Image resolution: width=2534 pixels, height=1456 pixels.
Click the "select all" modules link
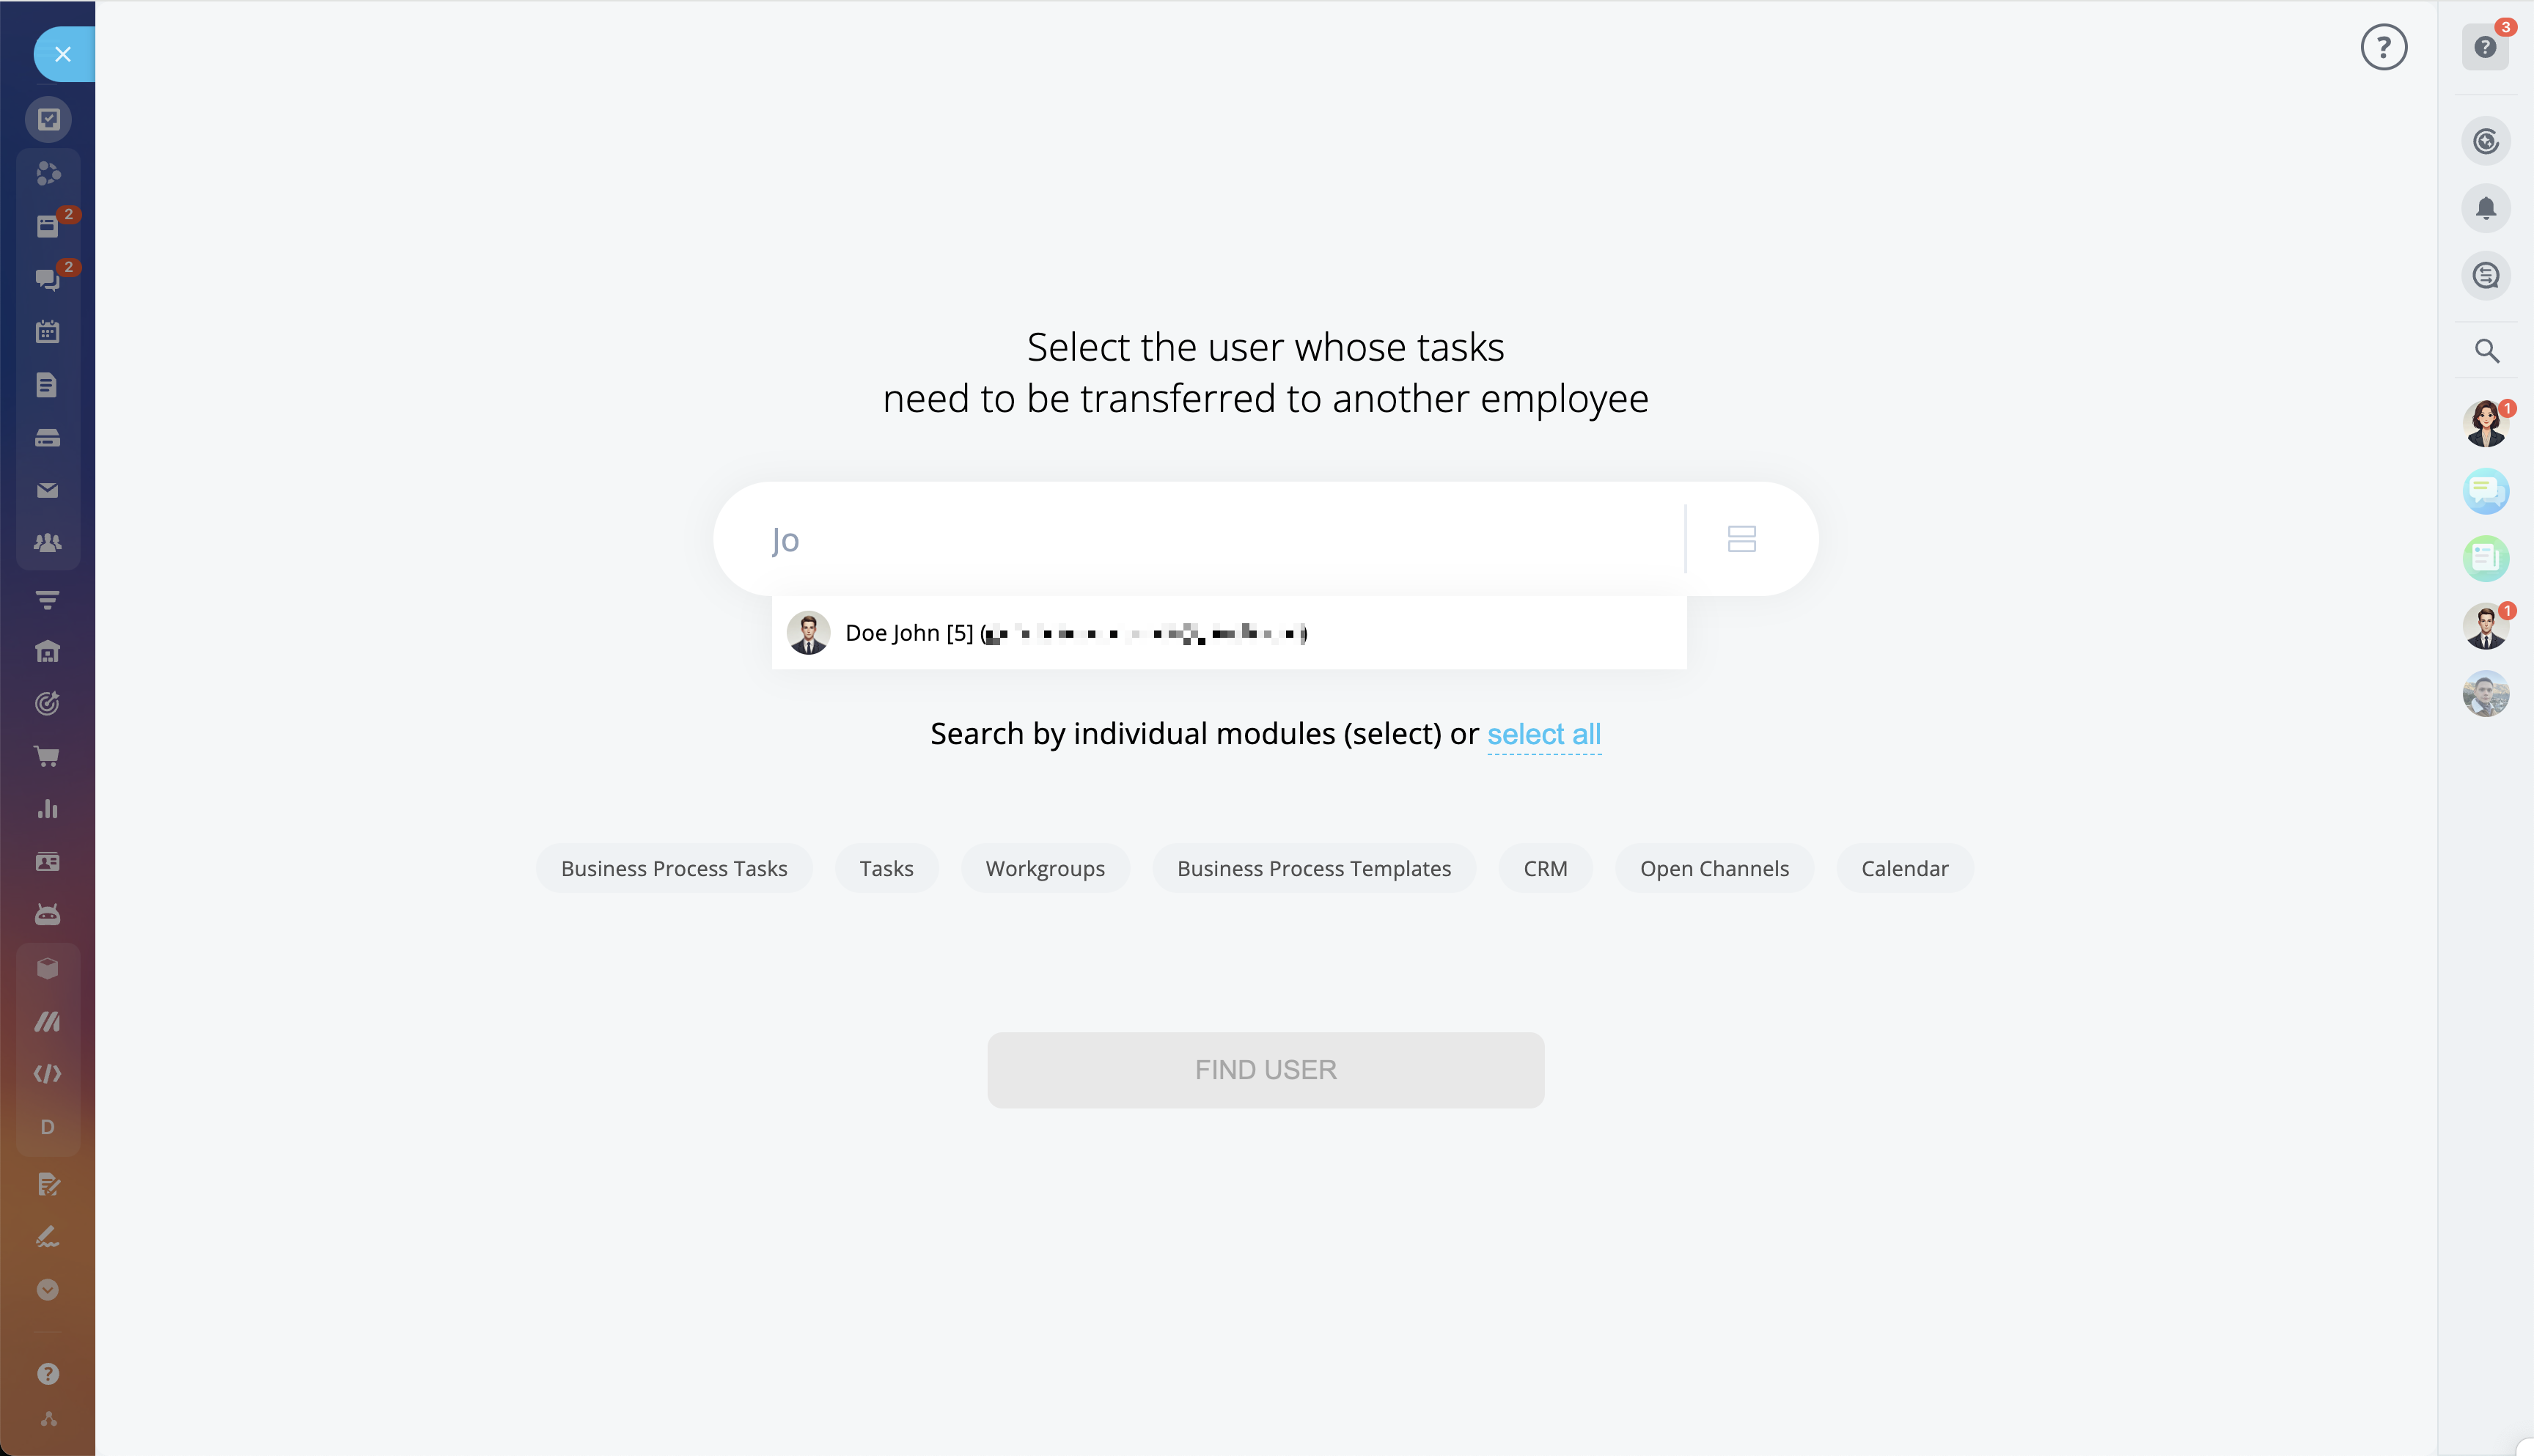[x=1544, y=734]
